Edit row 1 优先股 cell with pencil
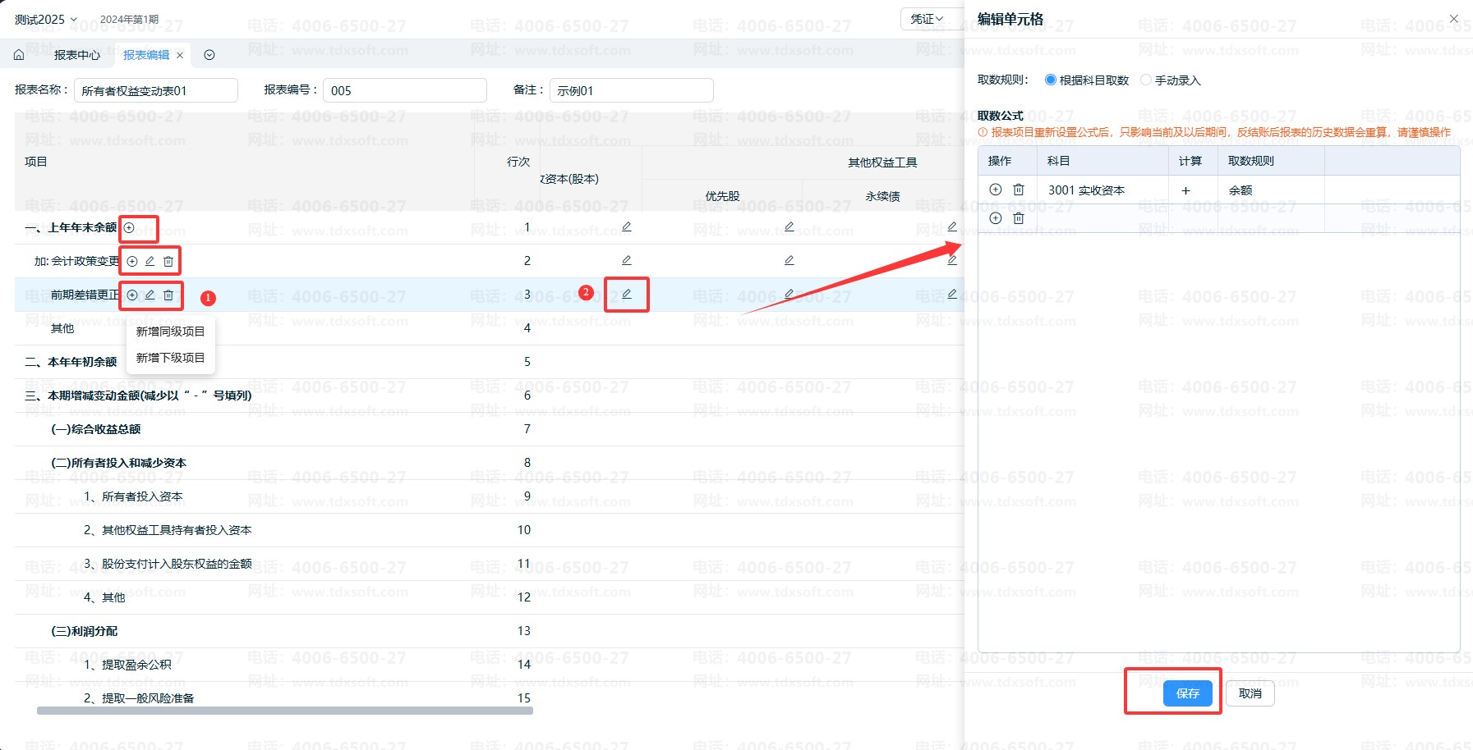Screen dimensions: 1473x750 [789, 226]
